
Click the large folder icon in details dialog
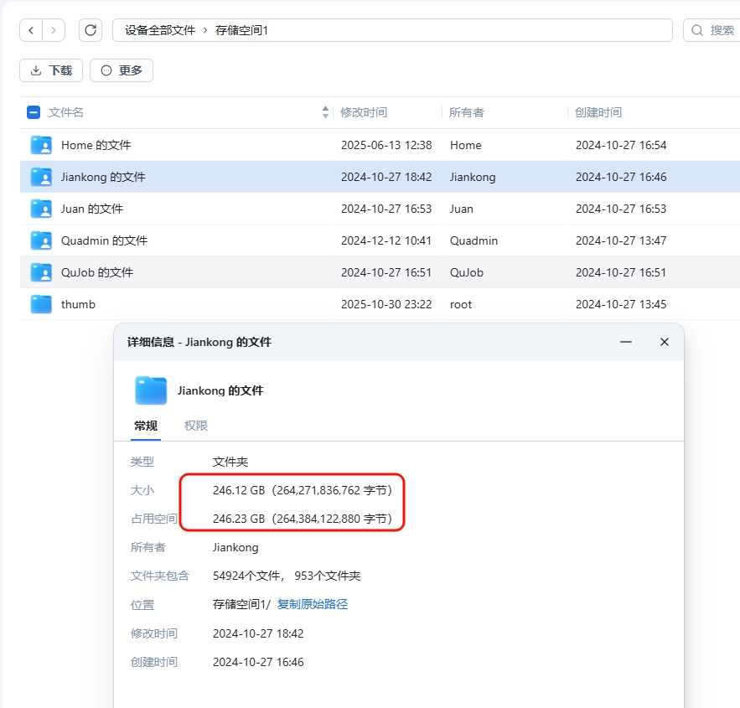tap(151, 390)
